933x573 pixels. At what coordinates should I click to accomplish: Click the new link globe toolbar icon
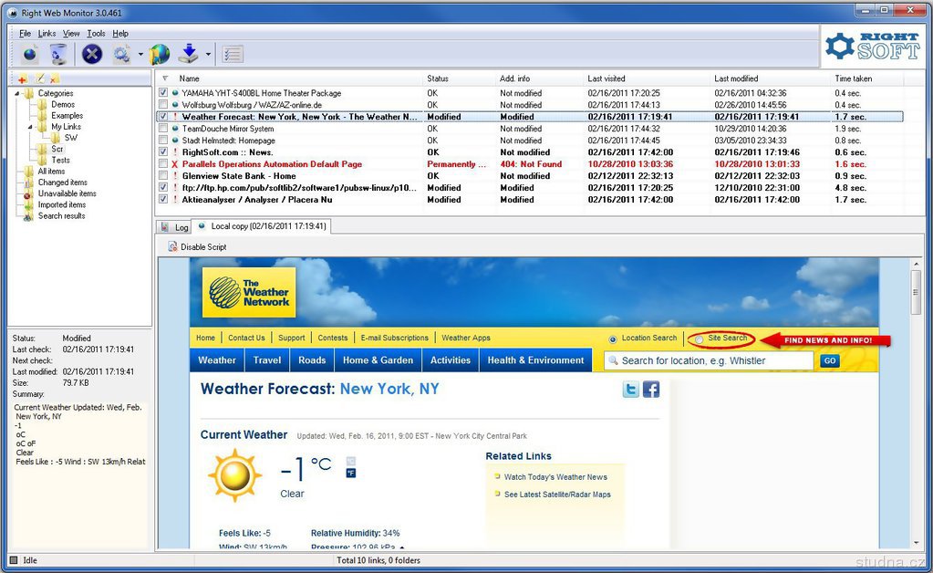(29, 54)
